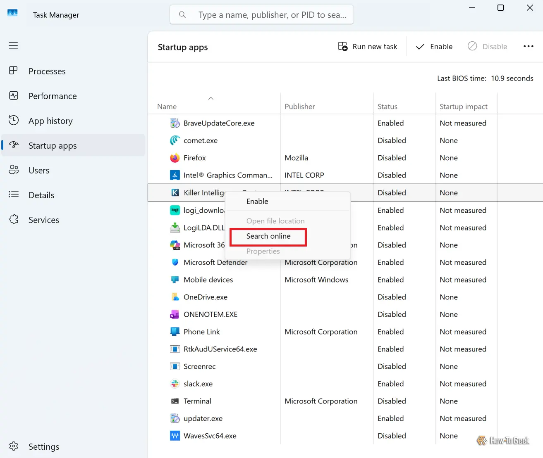Click Run new task button

click(368, 47)
